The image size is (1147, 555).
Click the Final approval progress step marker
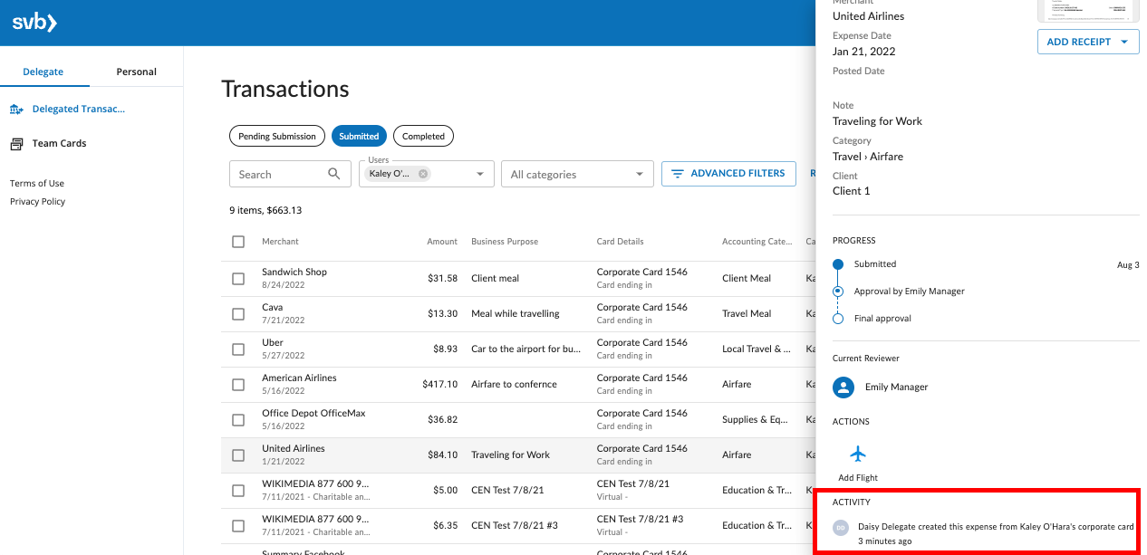point(838,319)
